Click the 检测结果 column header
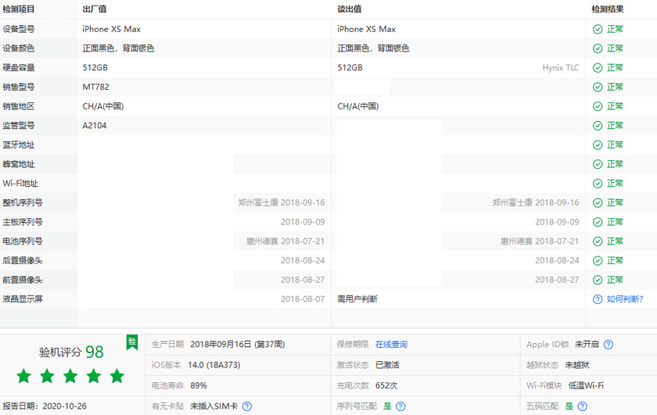This screenshot has width=657, height=415. (x=607, y=9)
